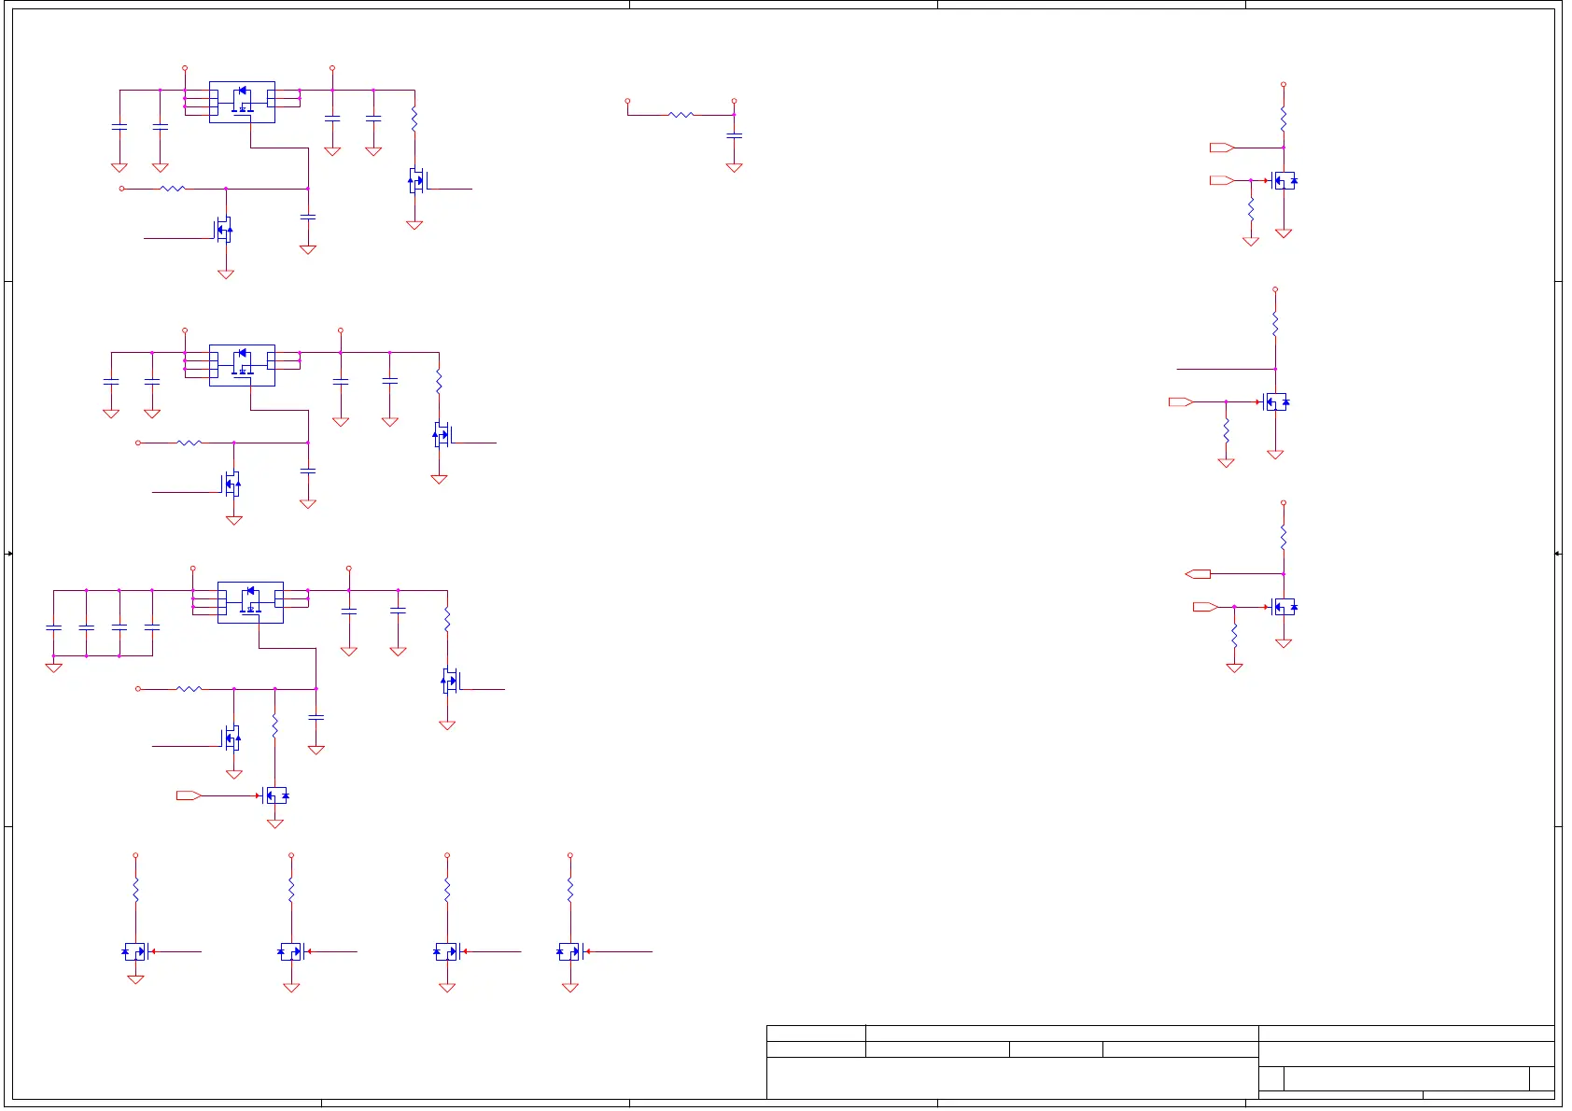Screen dimensions: 1572x1111
Task: Select the port symbol driving the four-capacitor switch's small MOSFET
Action: tap(189, 795)
